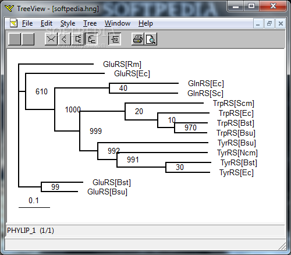Maximize the TreeView main window
This screenshot has width=291, height=255.
click(251, 6)
